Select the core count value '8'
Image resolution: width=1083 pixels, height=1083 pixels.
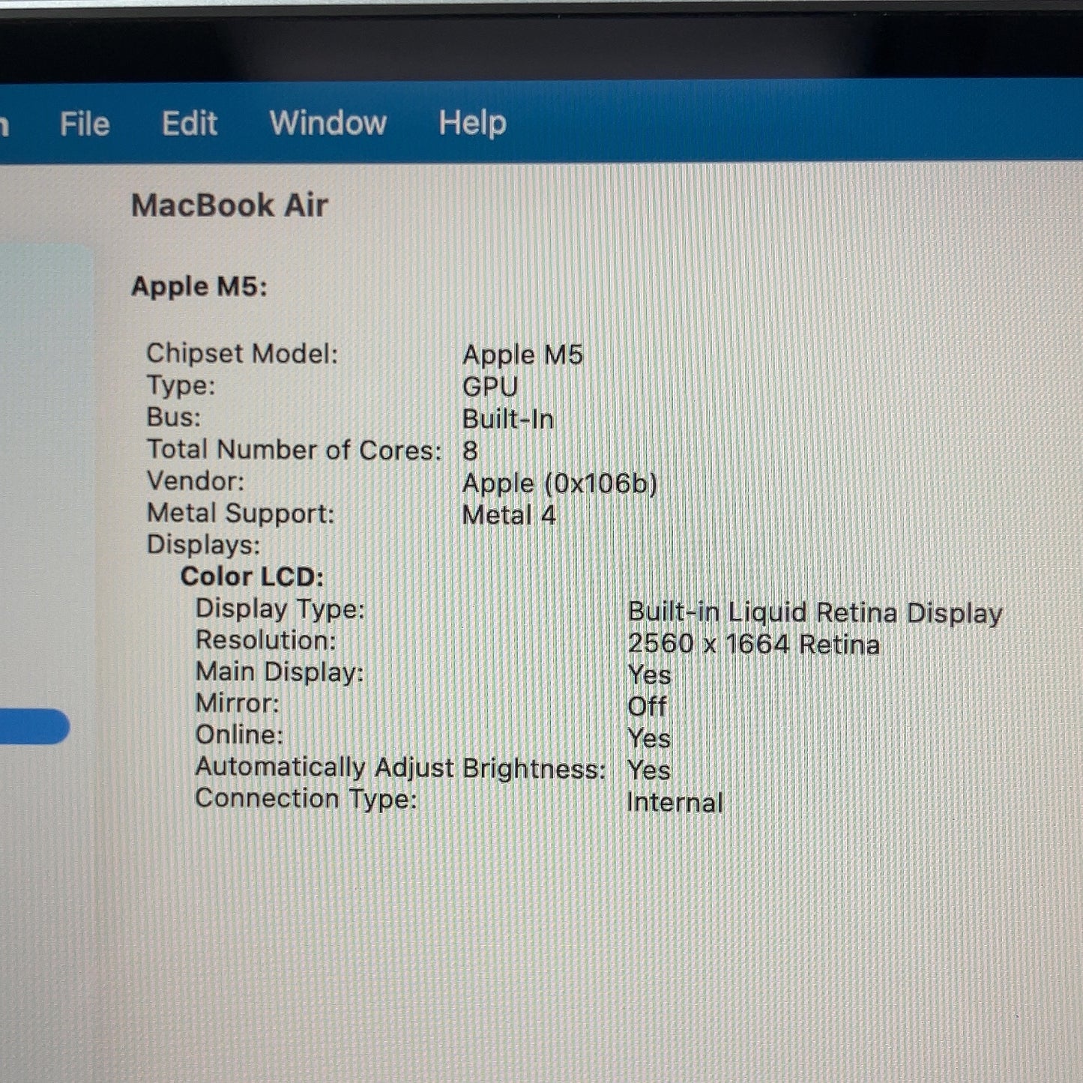coord(470,450)
